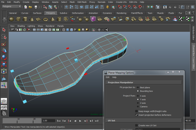Create a polygon cube from shelf
Screen dimensions: 196x130
(x=18, y=19)
